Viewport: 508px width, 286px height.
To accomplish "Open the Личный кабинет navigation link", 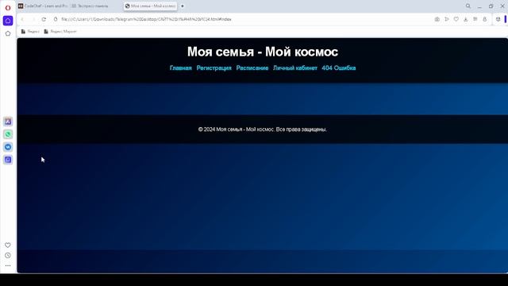I will (x=294, y=68).
